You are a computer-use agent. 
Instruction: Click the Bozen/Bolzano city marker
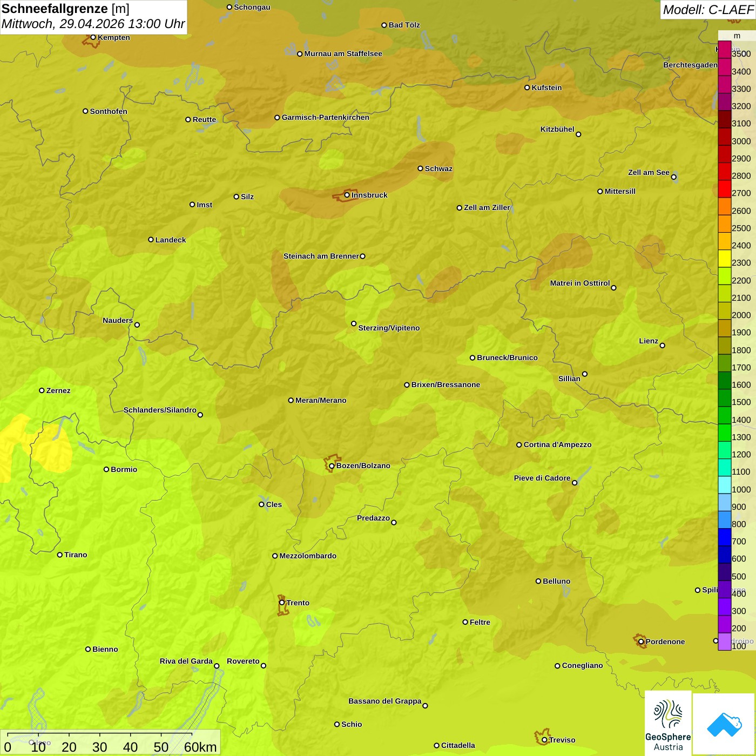click(332, 465)
